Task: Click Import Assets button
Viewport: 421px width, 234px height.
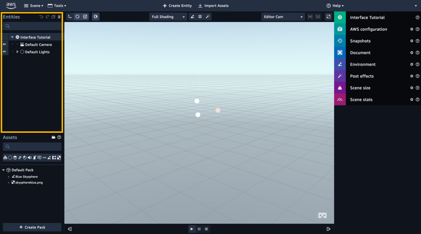Action: tap(213, 6)
